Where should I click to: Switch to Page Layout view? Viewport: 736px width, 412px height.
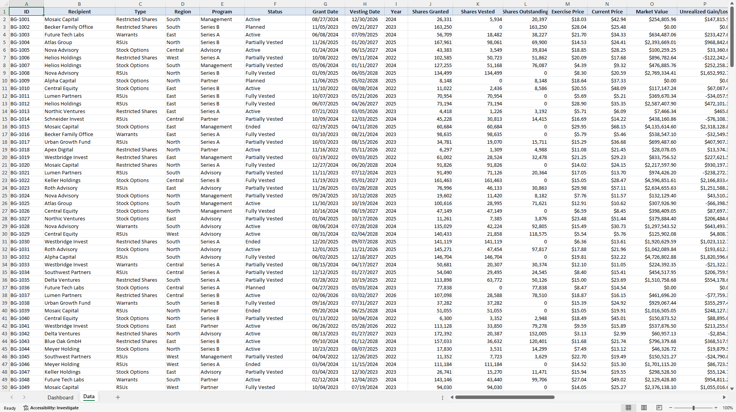click(644, 408)
